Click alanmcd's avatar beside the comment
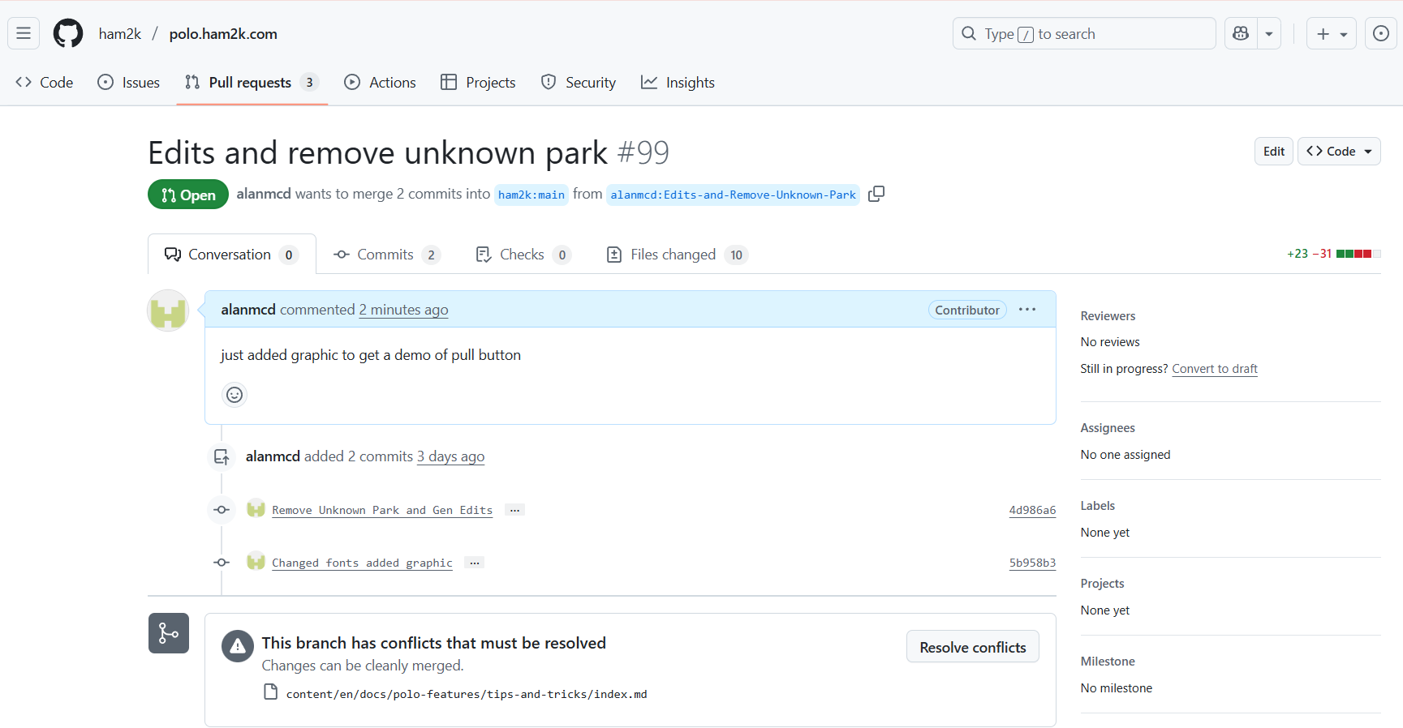Image resolution: width=1403 pixels, height=728 pixels. 168,310
